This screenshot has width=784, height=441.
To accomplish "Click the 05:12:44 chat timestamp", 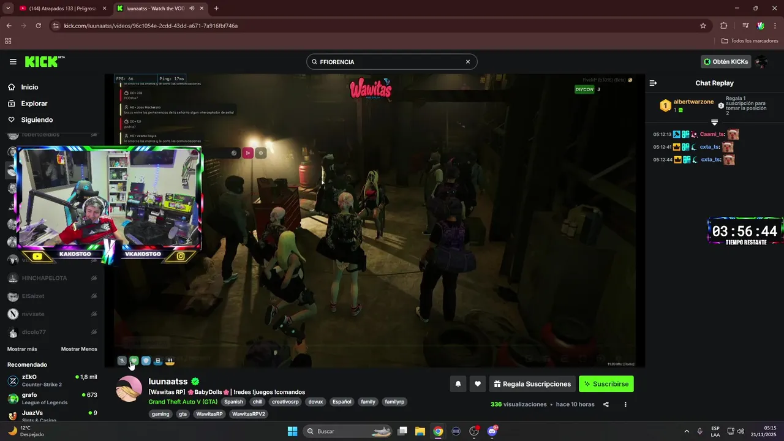I will (x=663, y=160).
